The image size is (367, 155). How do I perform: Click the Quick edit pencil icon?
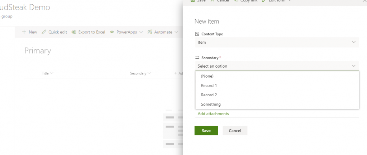[x=44, y=32]
